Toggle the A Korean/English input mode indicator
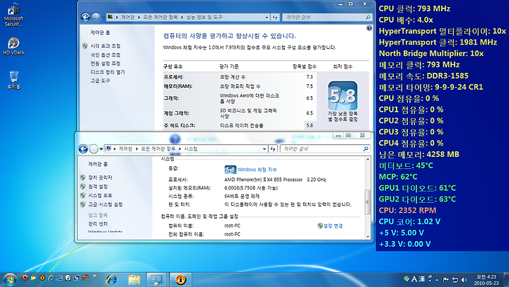 pyautogui.click(x=414, y=279)
